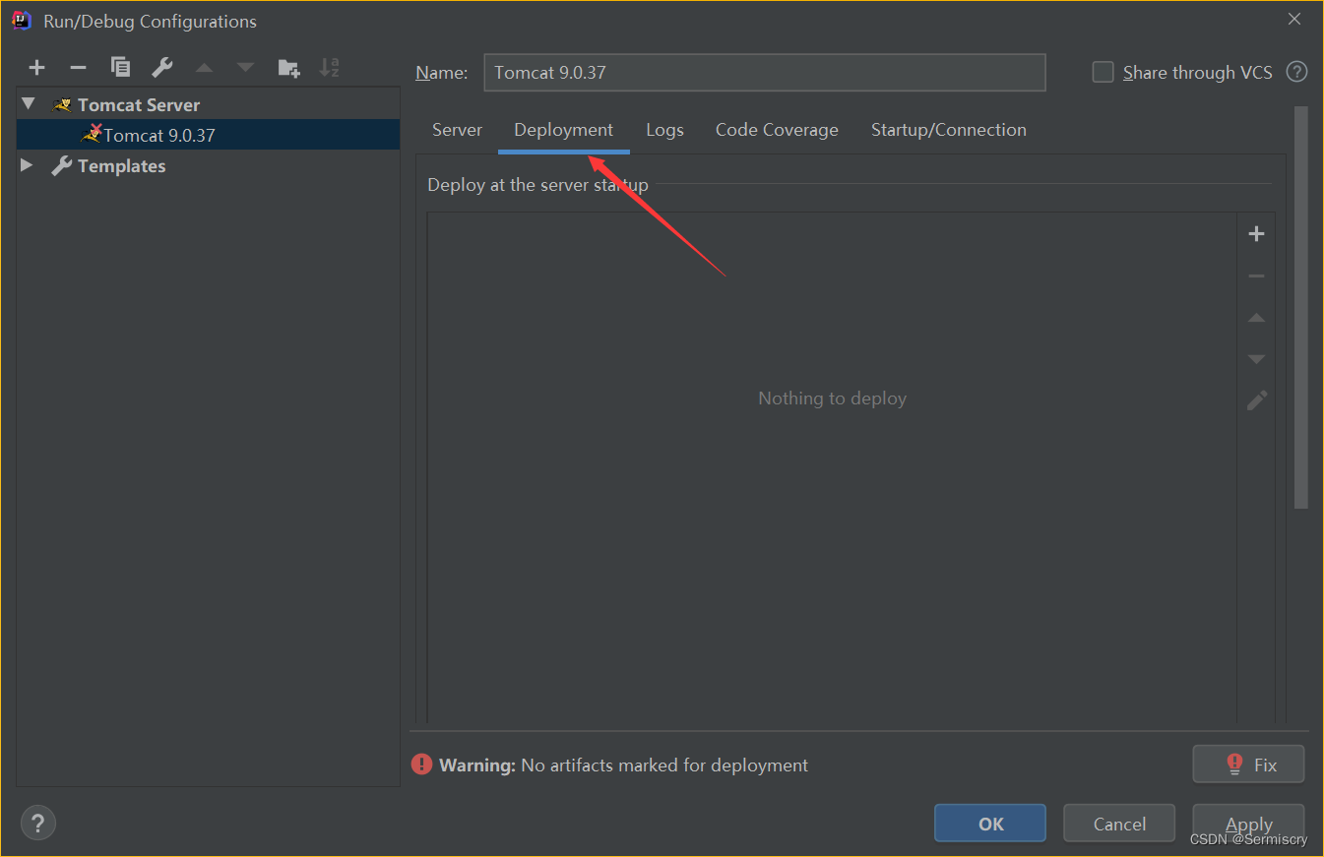Viewport: 1324px width, 857px height.
Task: Remove deployment item with minus icon
Action: (1256, 276)
